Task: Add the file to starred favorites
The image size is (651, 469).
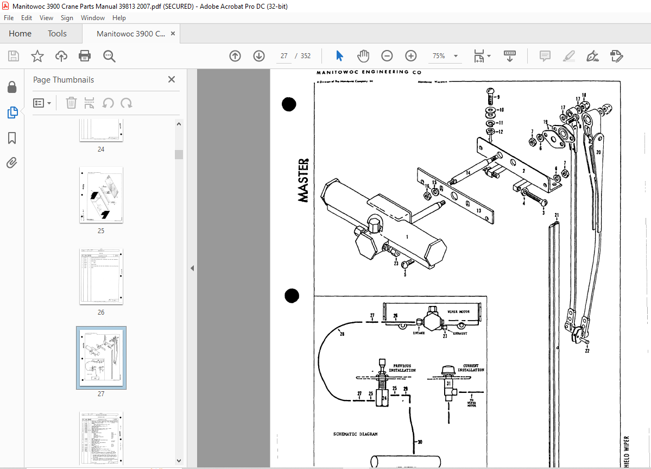Action: click(x=37, y=56)
